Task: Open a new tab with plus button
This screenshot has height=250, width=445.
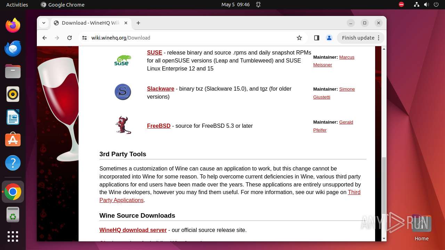Action: pyautogui.click(x=138, y=23)
